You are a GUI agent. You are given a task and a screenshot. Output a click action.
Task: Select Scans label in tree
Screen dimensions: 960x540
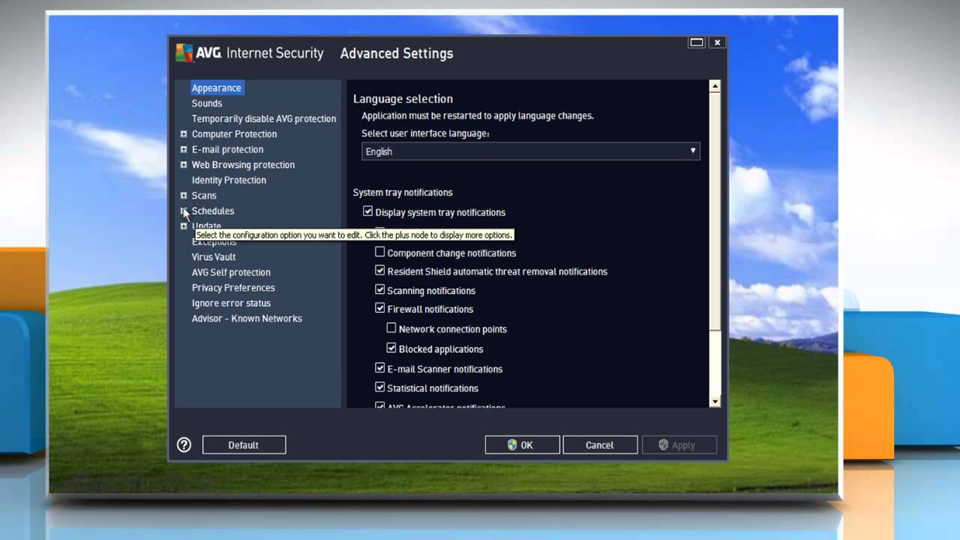pos(204,196)
